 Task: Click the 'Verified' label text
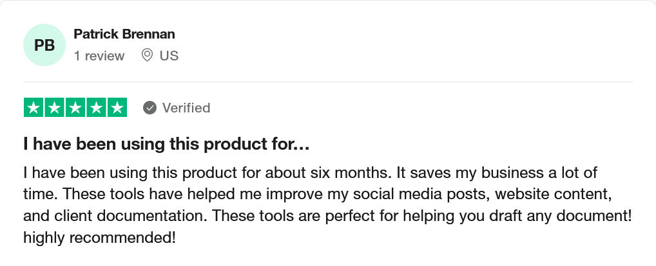(186, 108)
